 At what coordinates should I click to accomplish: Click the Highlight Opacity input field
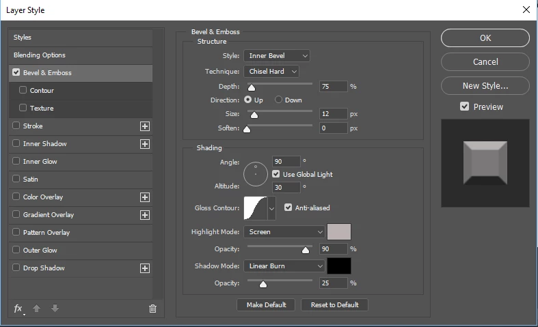333,249
